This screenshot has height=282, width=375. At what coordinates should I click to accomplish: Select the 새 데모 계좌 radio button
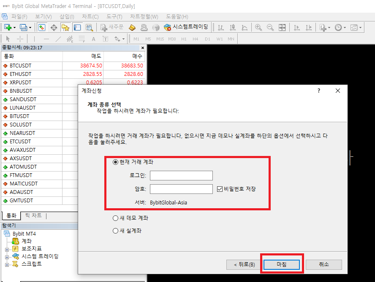(x=116, y=218)
